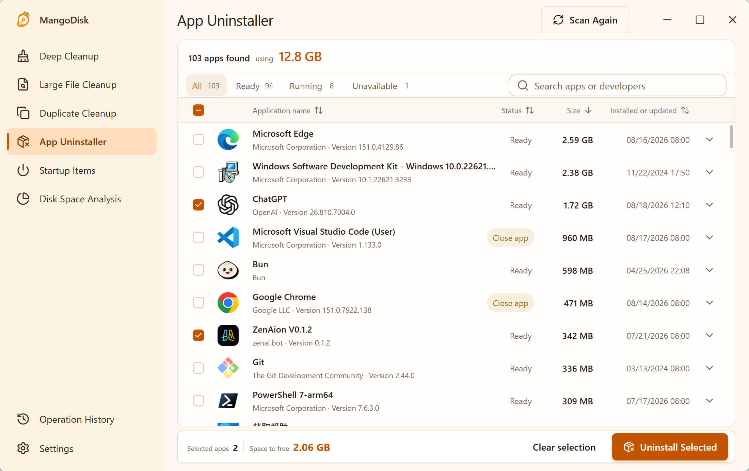Image resolution: width=749 pixels, height=471 pixels.
Task: Expand the Visual Studio Code row details
Action: tap(710, 237)
